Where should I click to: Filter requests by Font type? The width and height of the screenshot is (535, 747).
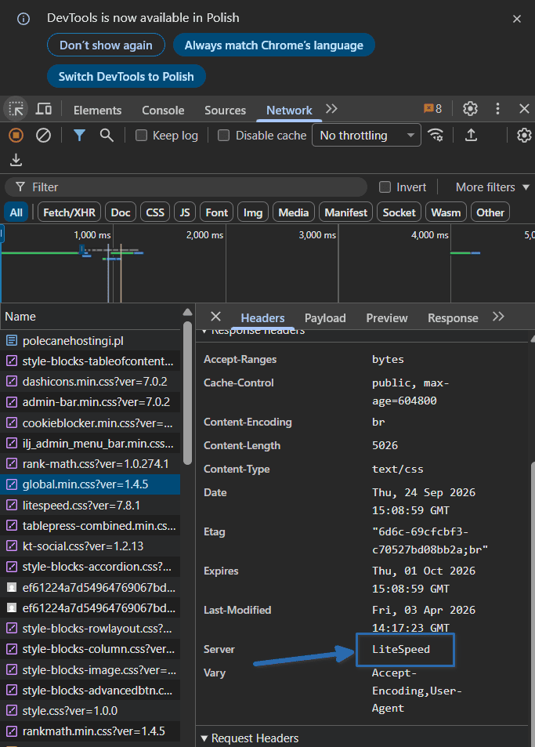point(216,212)
